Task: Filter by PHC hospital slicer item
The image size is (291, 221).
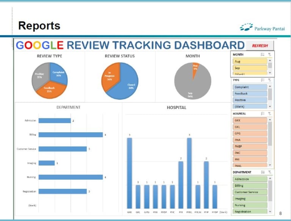Action: 250,153
